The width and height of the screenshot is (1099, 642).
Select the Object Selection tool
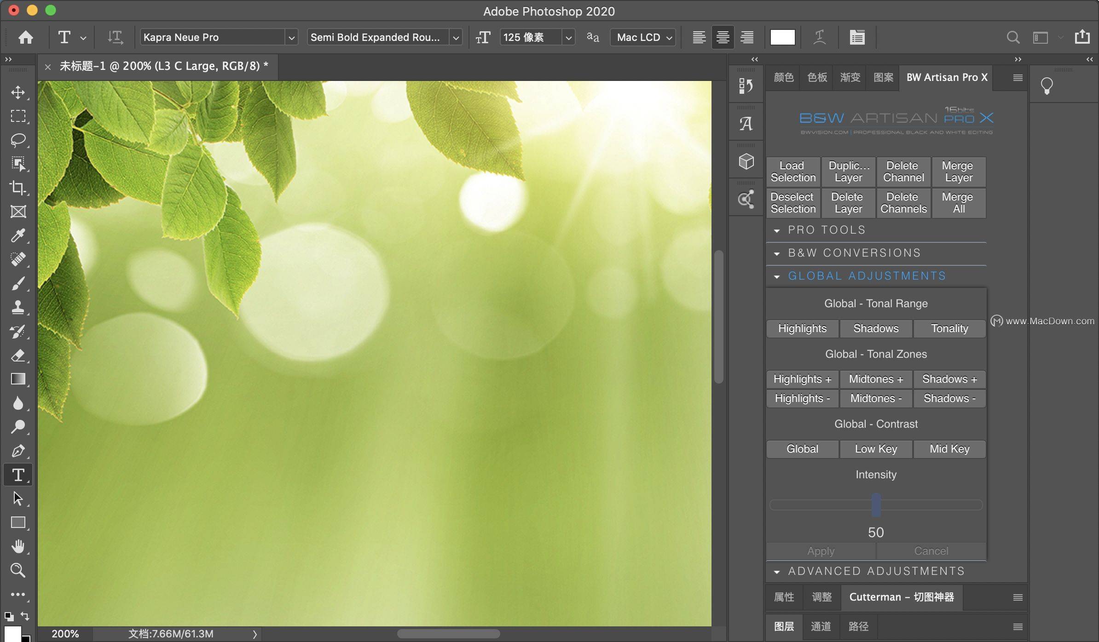(x=18, y=164)
